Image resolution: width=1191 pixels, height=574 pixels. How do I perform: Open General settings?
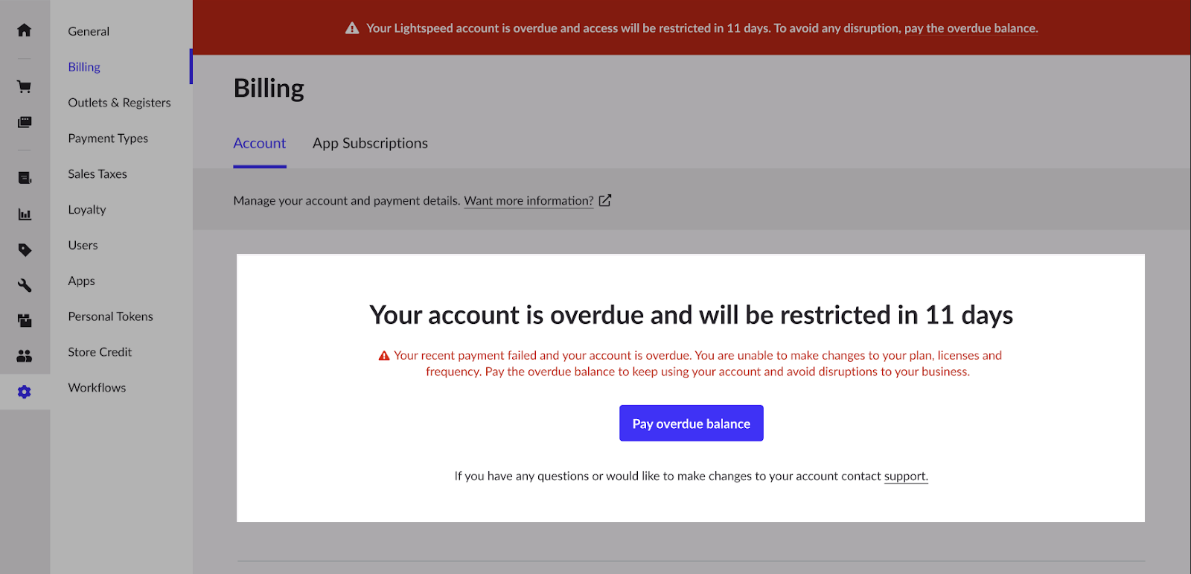[89, 31]
